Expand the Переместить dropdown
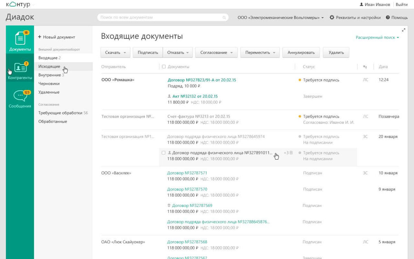 click(260, 52)
